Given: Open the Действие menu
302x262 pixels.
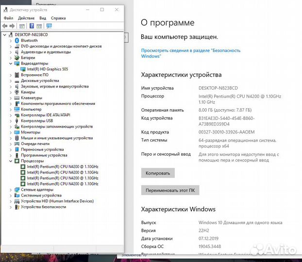Looking at the screenshot, I should click(26, 18).
